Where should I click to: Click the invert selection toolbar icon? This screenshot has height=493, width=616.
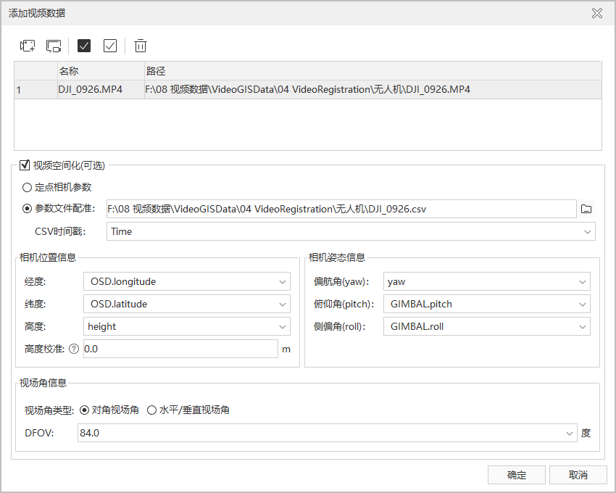click(110, 46)
